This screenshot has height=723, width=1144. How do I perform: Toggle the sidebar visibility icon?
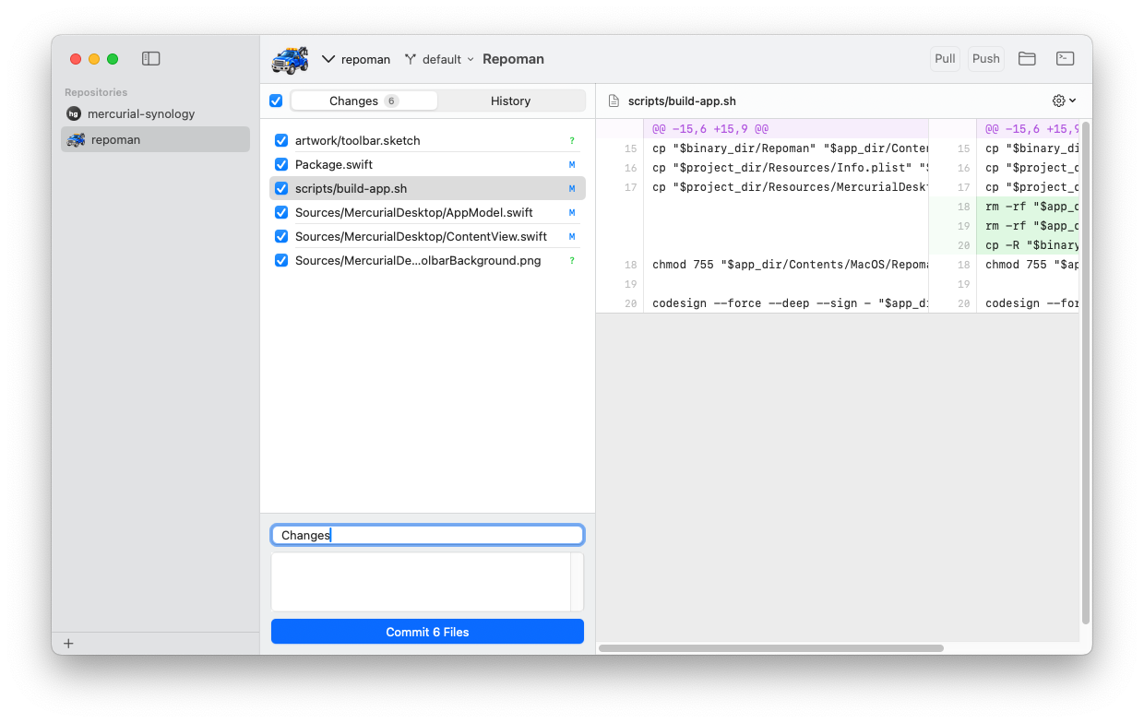coord(151,59)
